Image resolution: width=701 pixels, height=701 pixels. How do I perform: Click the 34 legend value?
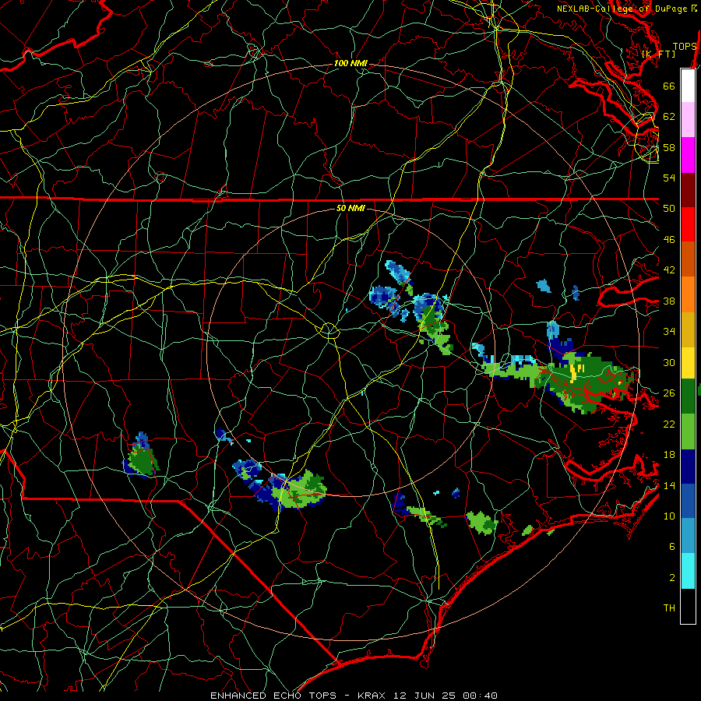(x=669, y=331)
